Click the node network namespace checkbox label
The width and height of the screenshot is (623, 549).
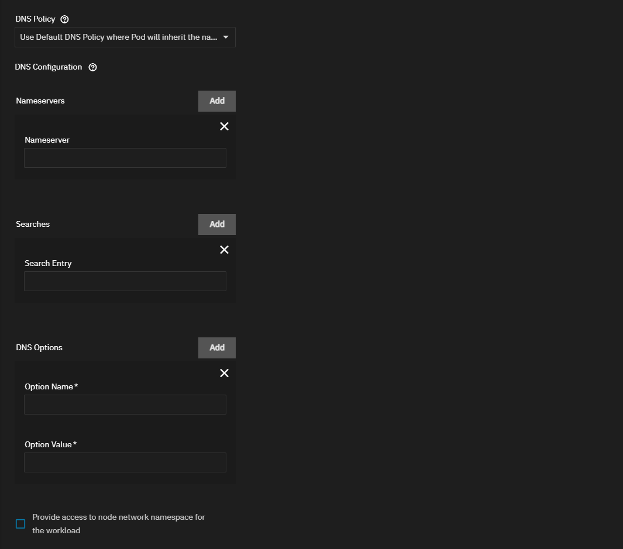[118, 523]
